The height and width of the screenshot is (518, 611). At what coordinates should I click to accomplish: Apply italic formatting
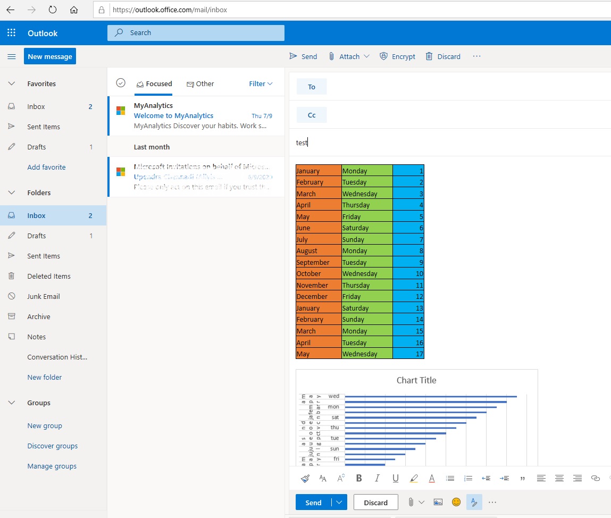pyautogui.click(x=377, y=478)
